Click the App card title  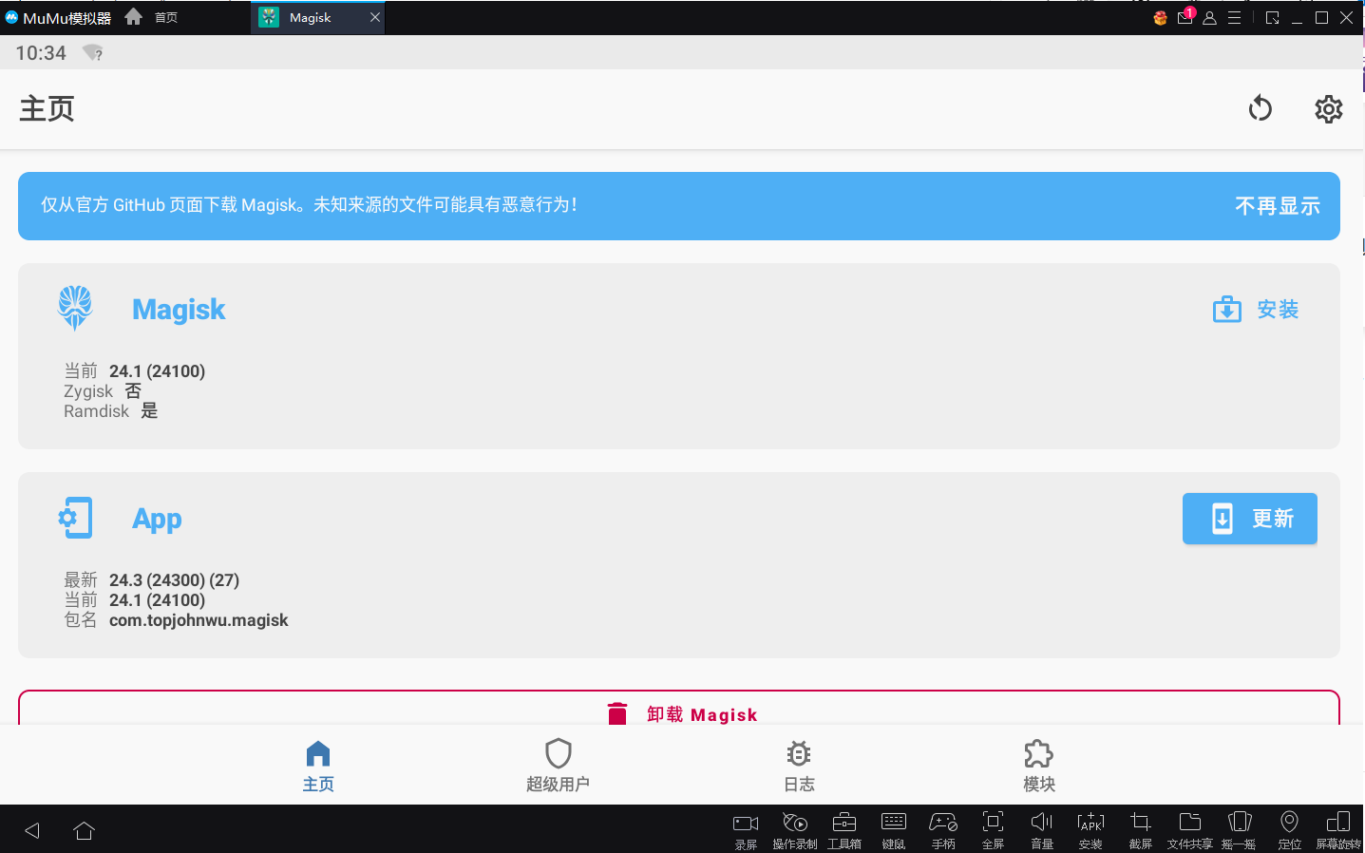point(157,519)
